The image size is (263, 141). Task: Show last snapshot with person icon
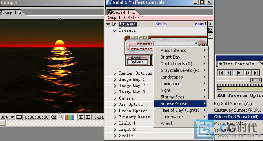click(61, 117)
